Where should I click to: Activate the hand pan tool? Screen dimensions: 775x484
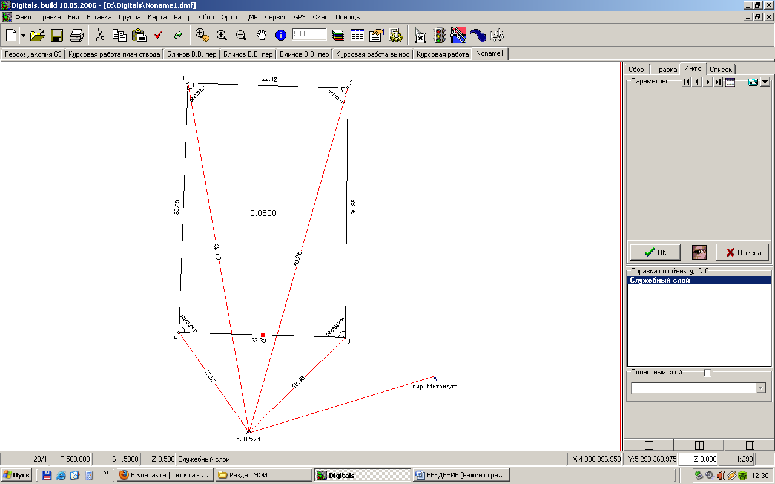click(261, 35)
